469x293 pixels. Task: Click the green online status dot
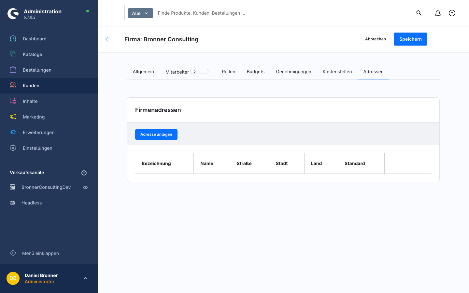click(x=88, y=11)
